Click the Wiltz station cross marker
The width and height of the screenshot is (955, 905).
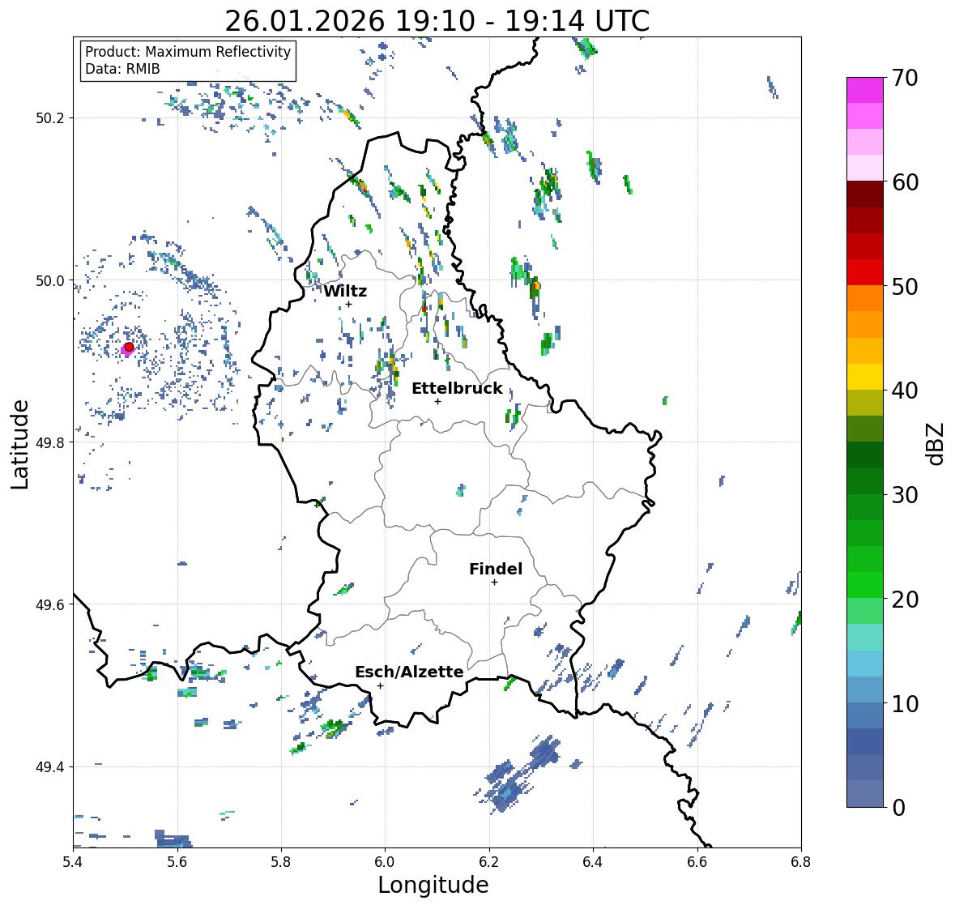[x=348, y=305]
